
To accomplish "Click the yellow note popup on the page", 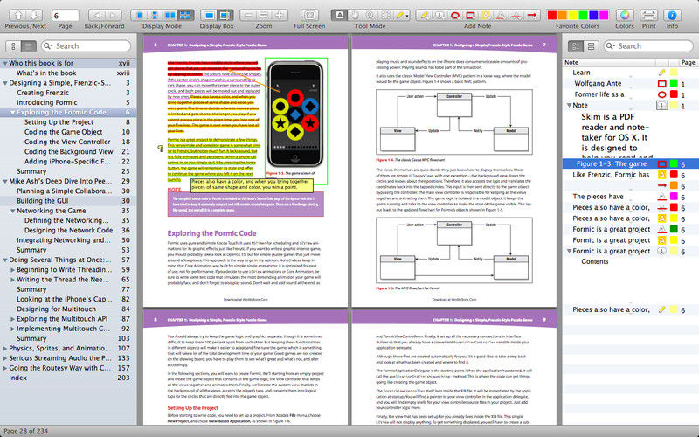I will pyautogui.click(x=252, y=185).
